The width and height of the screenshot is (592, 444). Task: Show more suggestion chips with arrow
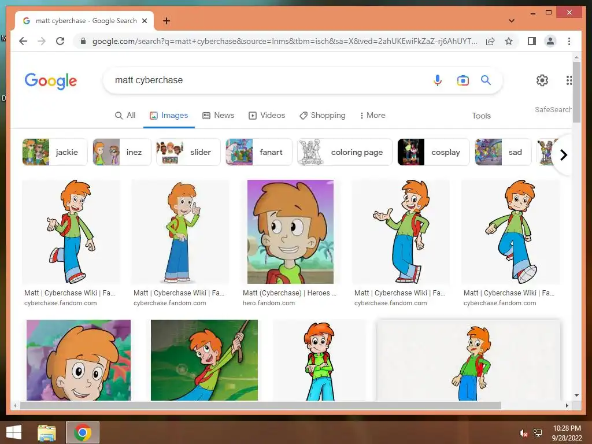563,155
